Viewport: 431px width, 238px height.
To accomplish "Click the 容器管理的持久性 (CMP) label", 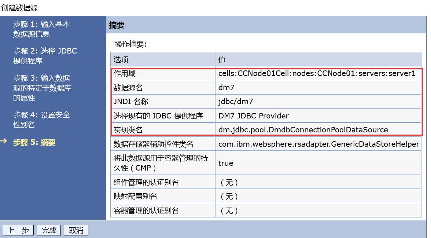I will [161, 163].
